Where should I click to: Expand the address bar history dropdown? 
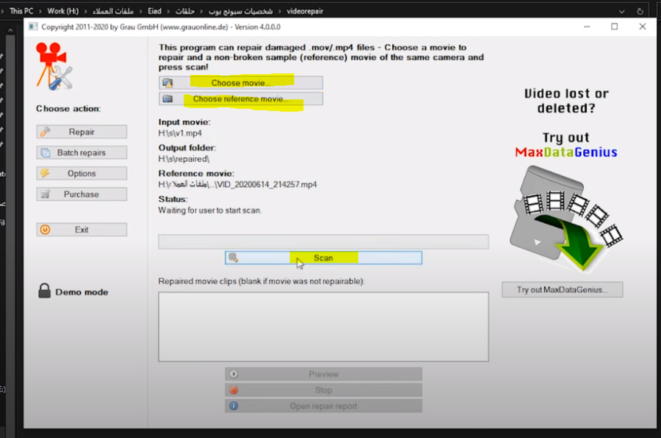click(623, 12)
